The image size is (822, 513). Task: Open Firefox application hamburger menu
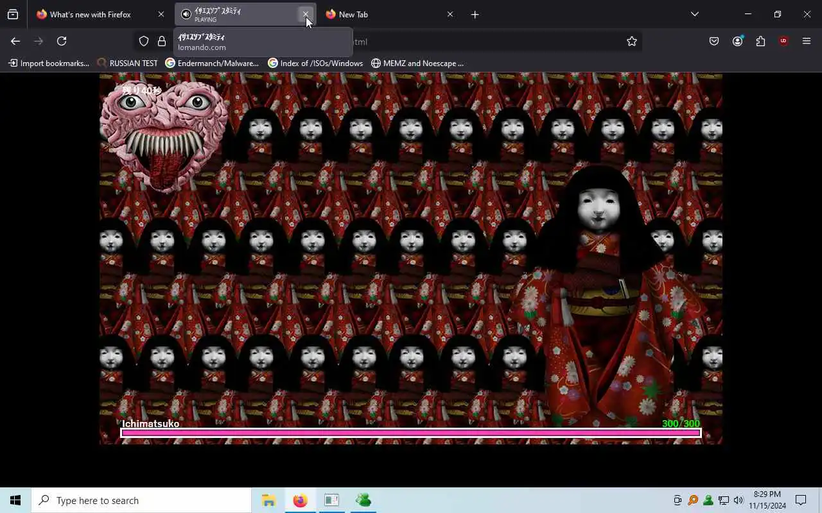(807, 41)
